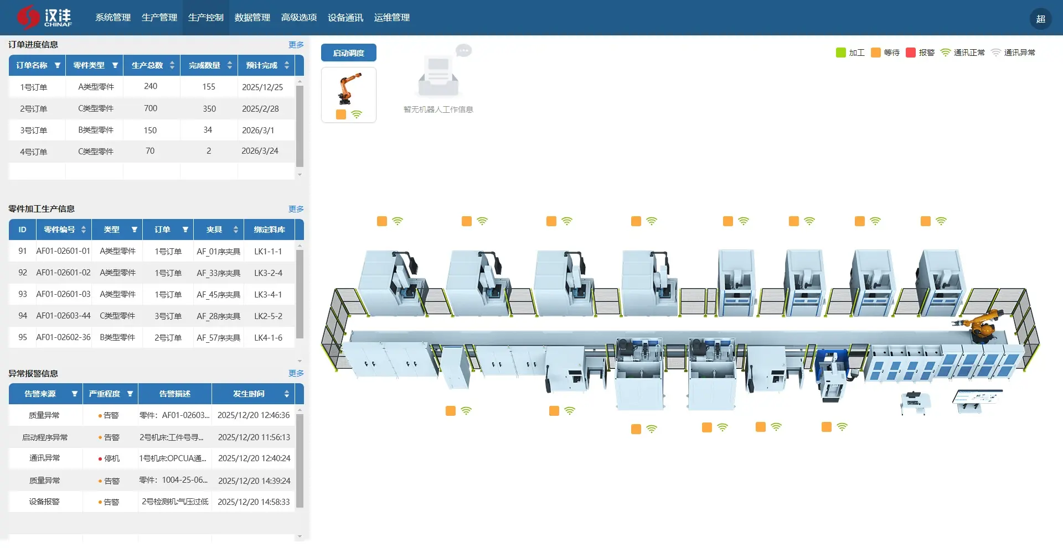This screenshot has width=1063, height=548.
Task: Click the red 报警 legend swatch
Action: (910, 53)
